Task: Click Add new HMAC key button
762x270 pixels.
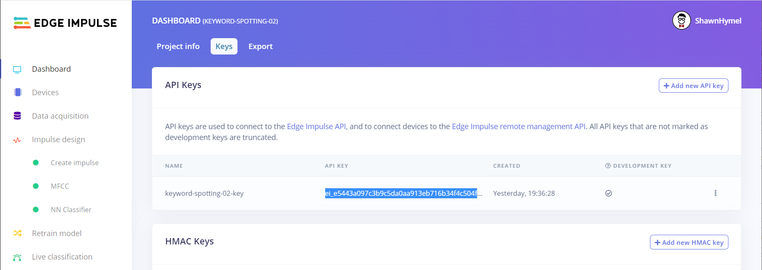Action: [x=689, y=242]
